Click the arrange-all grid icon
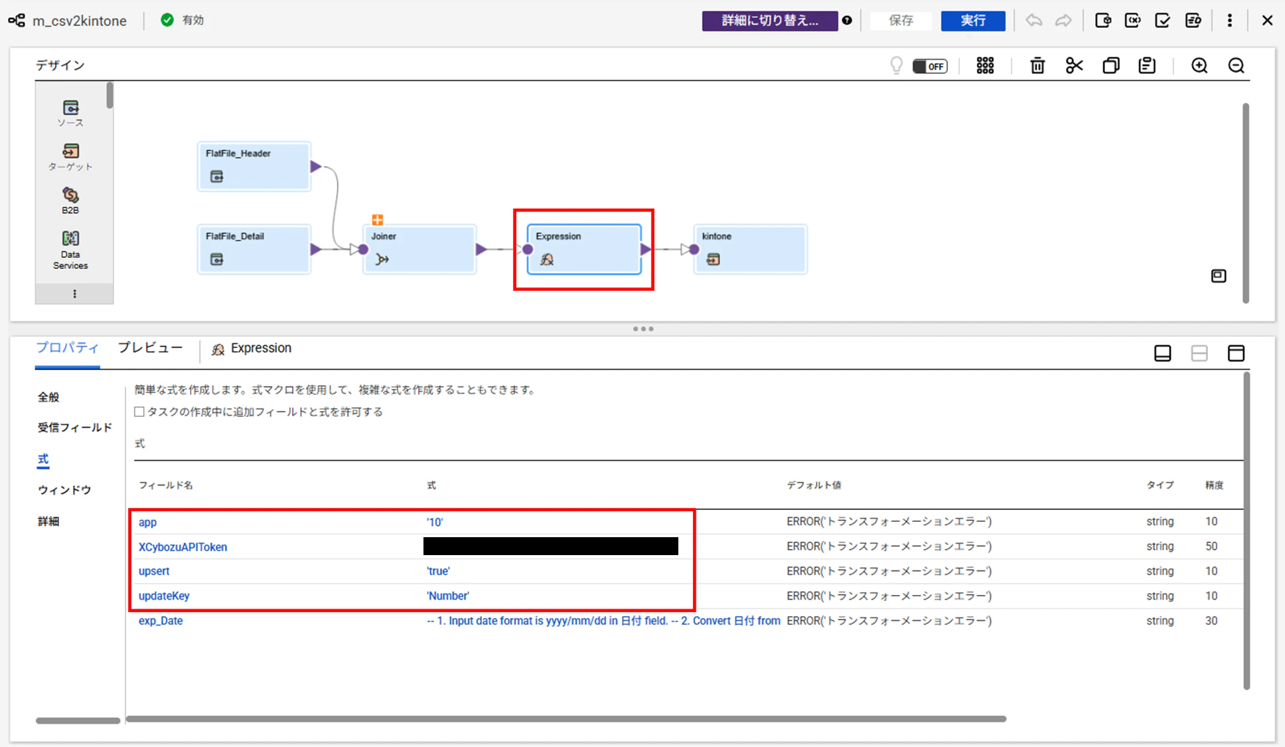Screen dimensions: 1285x747 985,66
